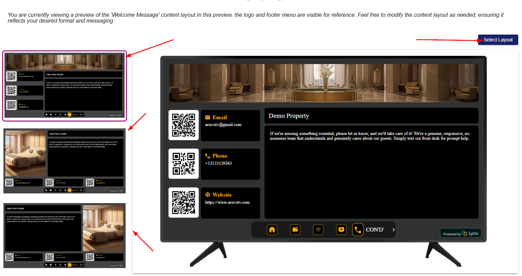Click the Powered by Lynx badge

tap(461, 233)
